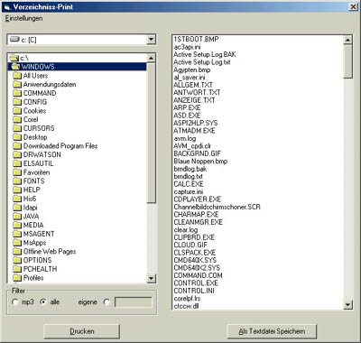Click the Anwendungsdaten folder icon
This screenshot has height=343, width=361.
(17, 84)
